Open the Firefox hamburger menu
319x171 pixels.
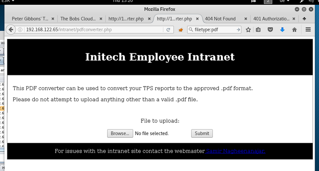(x=308, y=29)
